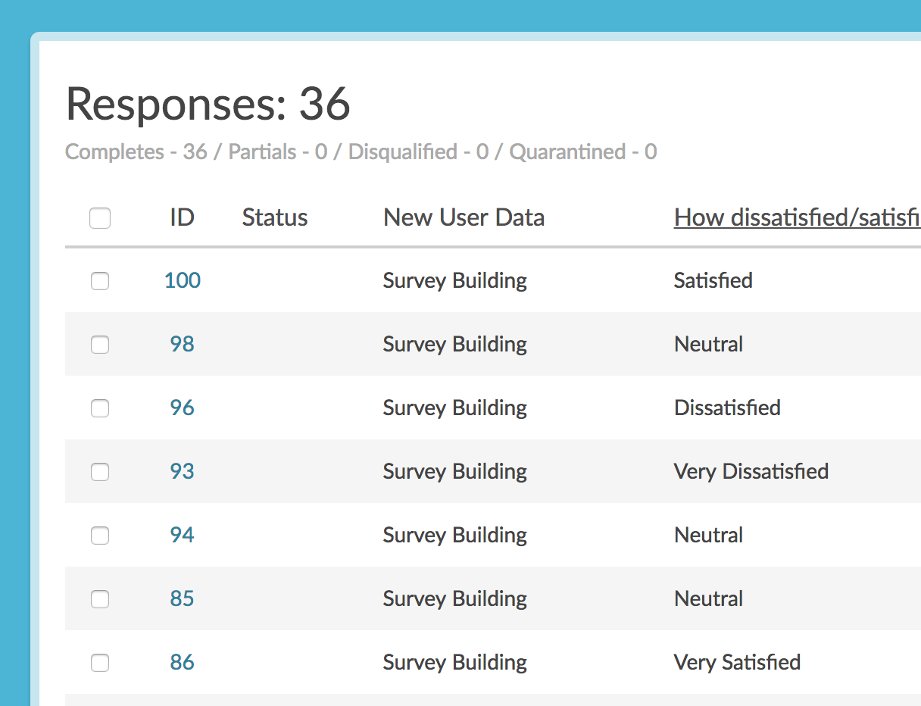Mark the checkbox for response 93
This screenshot has width=921, height=706.
click(100, 472)
